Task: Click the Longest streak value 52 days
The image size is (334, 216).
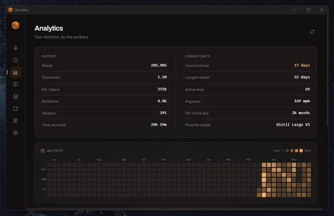Action: (302, 77)
